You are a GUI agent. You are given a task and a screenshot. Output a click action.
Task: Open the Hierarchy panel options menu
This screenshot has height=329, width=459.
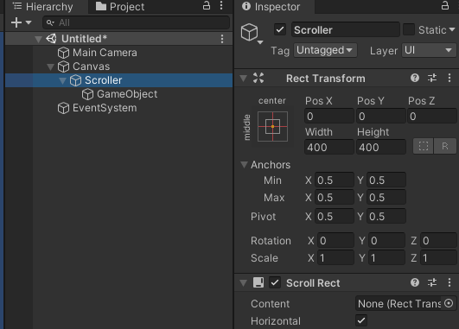221,5
